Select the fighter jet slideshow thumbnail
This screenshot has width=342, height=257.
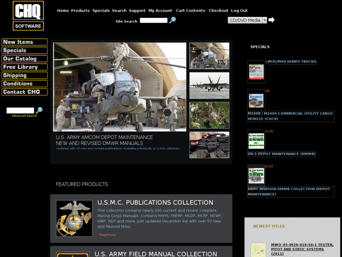[x=209, y=85]
